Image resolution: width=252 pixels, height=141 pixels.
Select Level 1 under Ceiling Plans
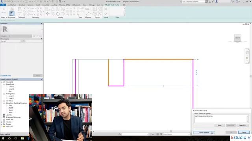pyautogui.click(x=11, y=96)
